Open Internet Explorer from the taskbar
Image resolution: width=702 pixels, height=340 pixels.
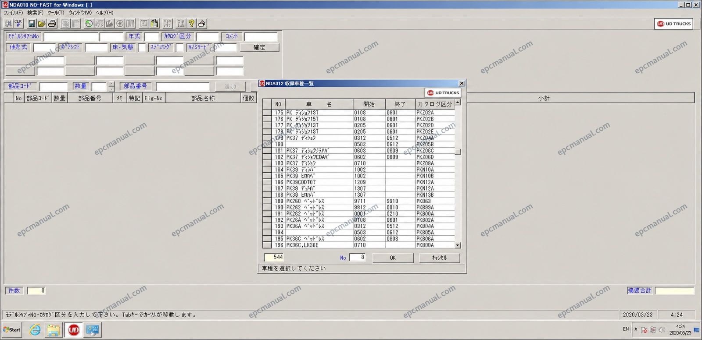tap(35, 330)
